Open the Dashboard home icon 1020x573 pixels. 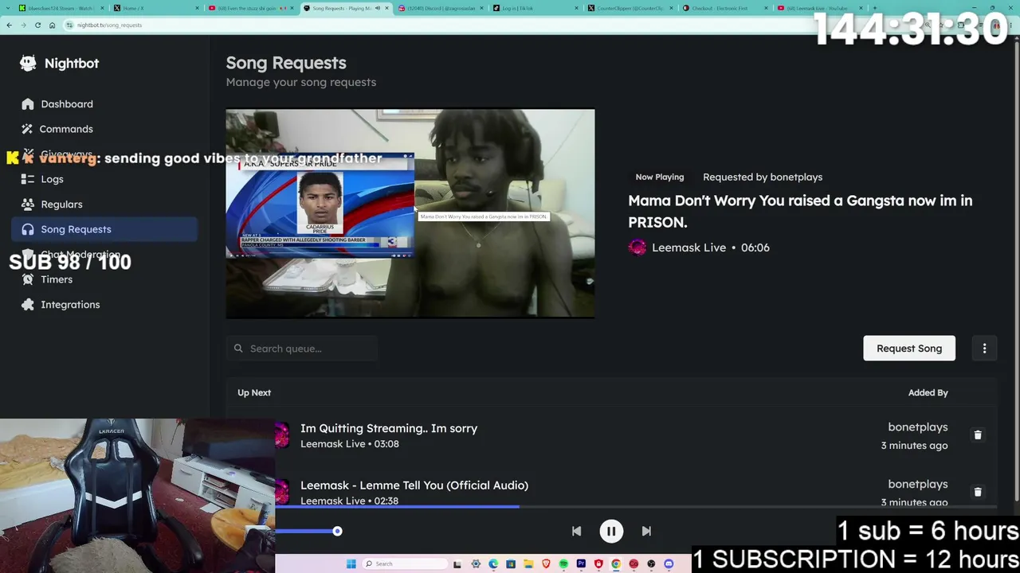(28, 104)
